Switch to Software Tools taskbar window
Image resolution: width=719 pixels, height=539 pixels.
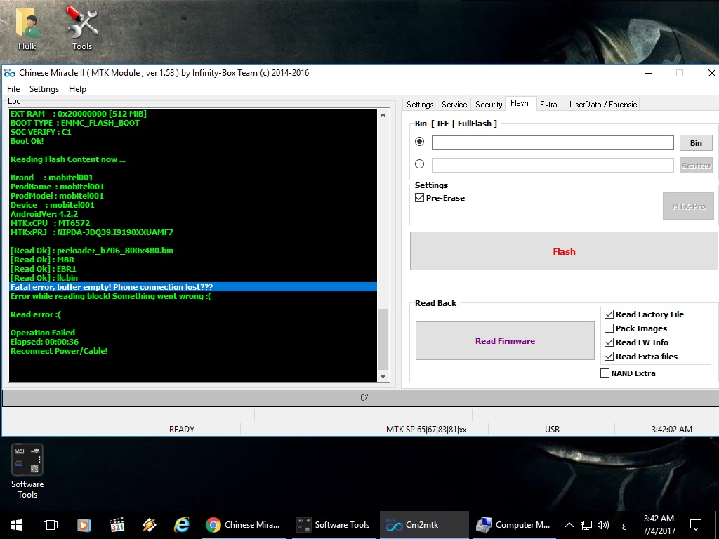(x=334, y=525)
